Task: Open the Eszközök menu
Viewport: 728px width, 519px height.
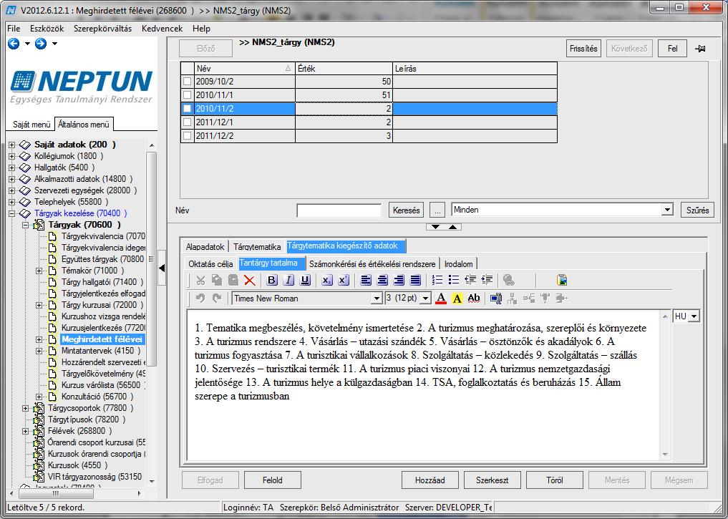Action: (47, 29)
